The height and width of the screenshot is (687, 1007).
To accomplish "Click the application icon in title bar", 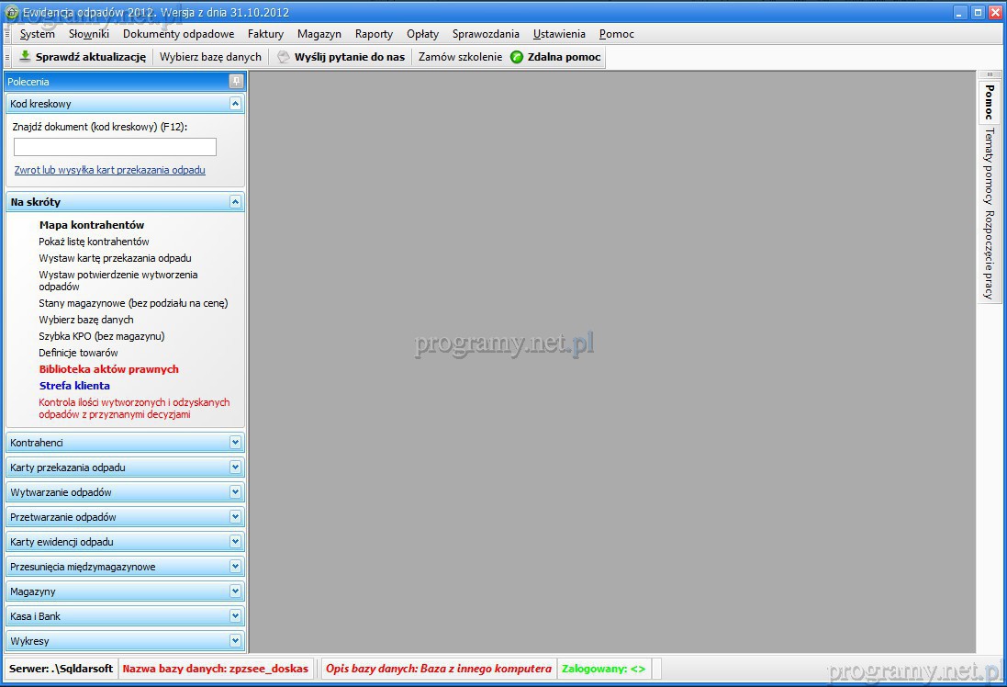I will point(11,12).
